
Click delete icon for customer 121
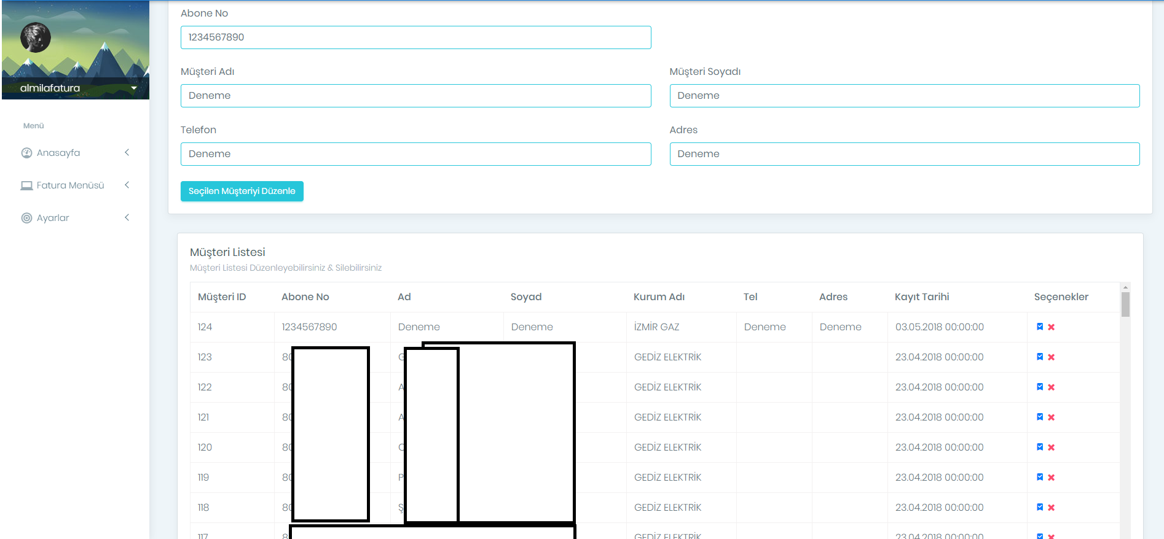coord(1052,417)
